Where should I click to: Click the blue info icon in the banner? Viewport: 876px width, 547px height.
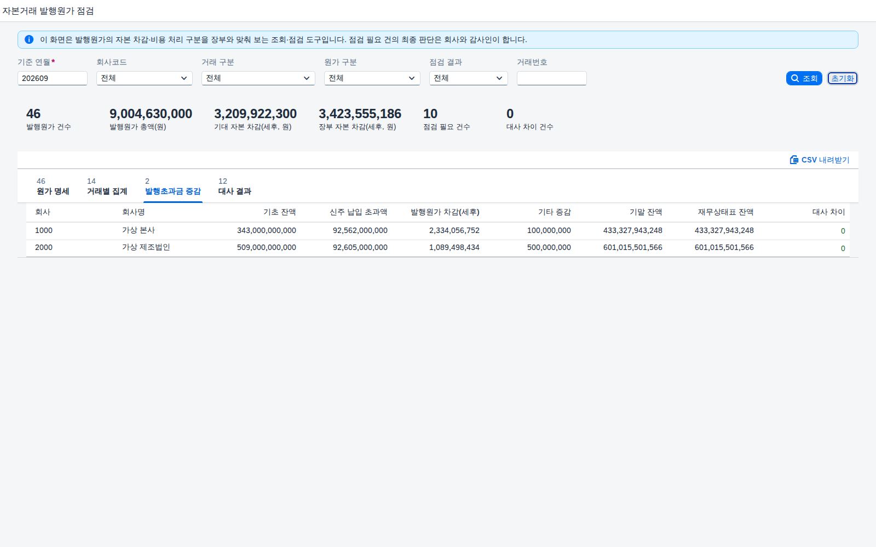(x=29, y=39)
